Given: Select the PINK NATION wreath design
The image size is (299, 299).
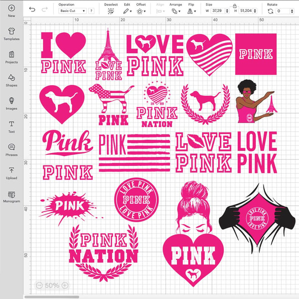Looking at the screenshot, I should [103, 253].
